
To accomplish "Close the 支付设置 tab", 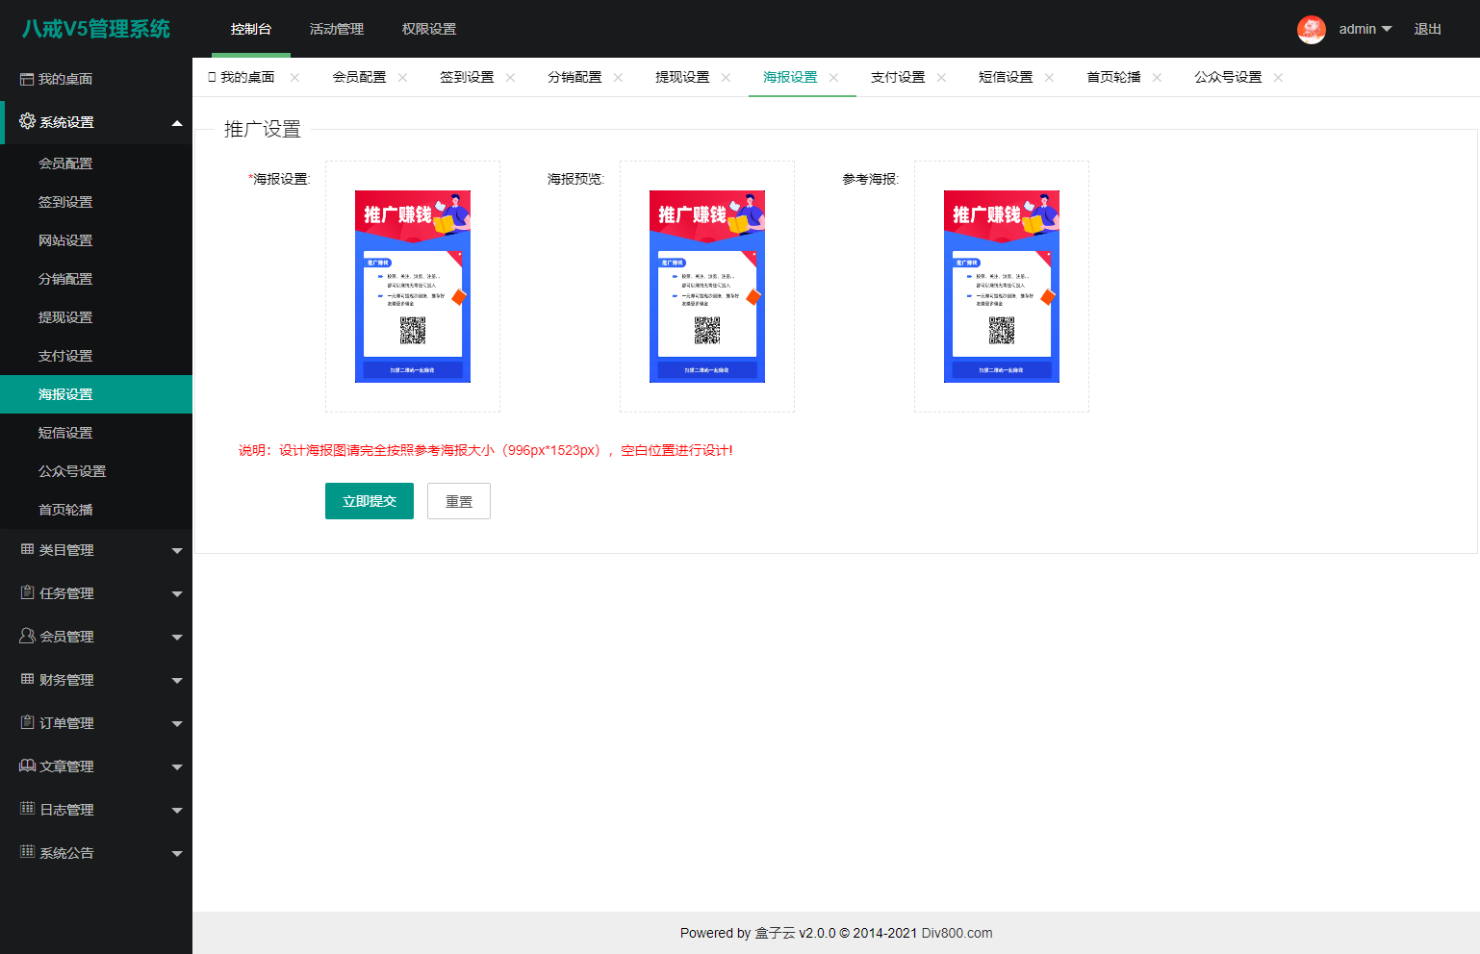I will coord(941,78).
